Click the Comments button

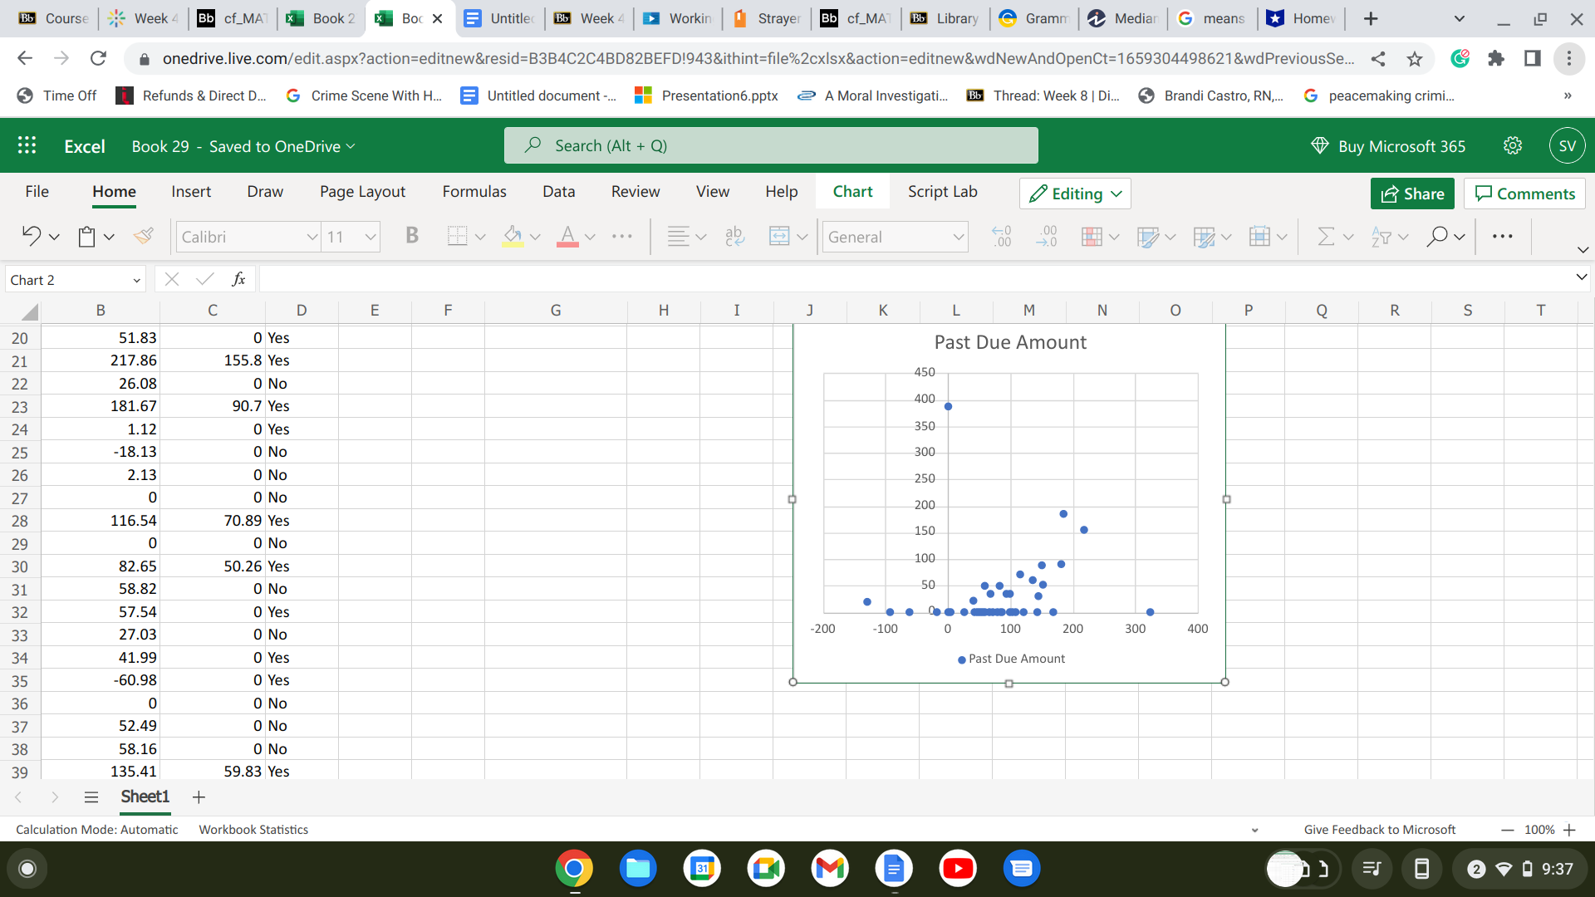pyautogui.click(x=1526, y=193)
